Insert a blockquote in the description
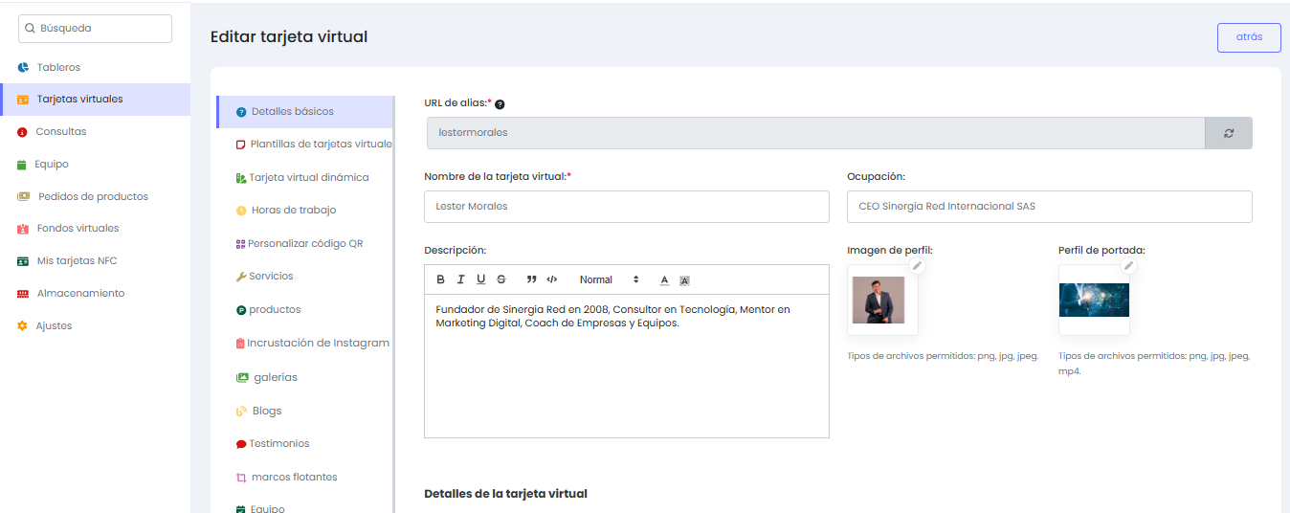The image size is (1290, 513). (531, 279)
